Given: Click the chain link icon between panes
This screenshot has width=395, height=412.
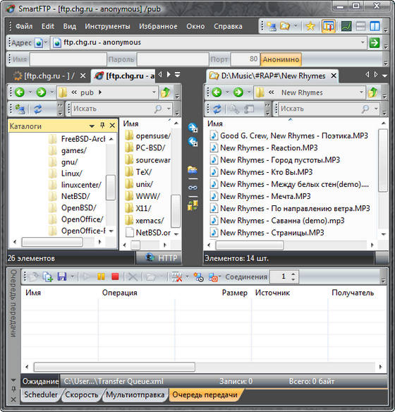Looking at the screenshot, I should (193, 188).
